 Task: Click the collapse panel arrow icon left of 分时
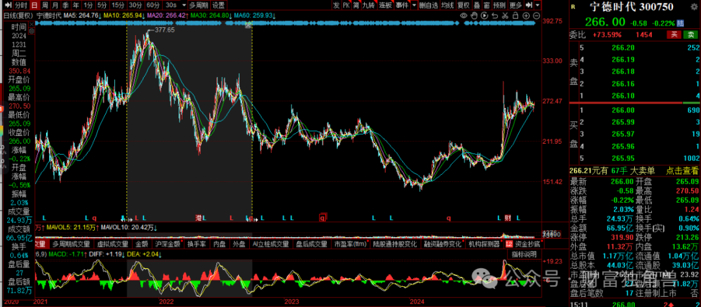click(x=6, y=5)
